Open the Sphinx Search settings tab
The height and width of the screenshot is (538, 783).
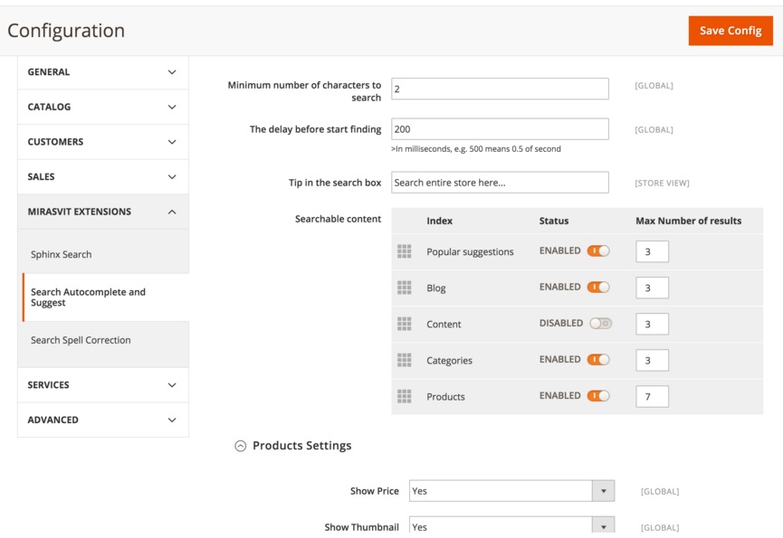tap(62, 254)
